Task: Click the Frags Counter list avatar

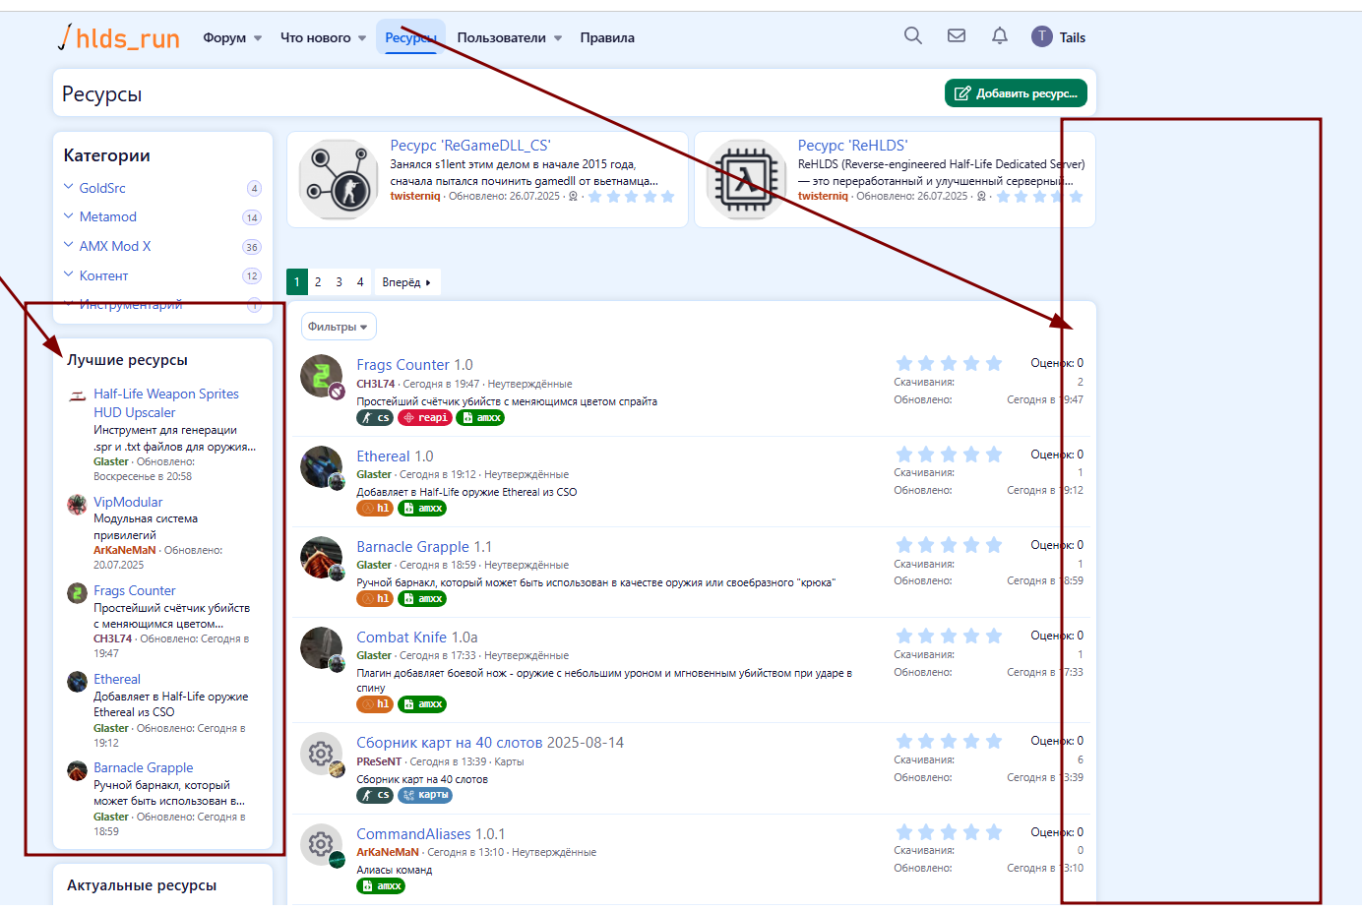Action: point(321,376)
